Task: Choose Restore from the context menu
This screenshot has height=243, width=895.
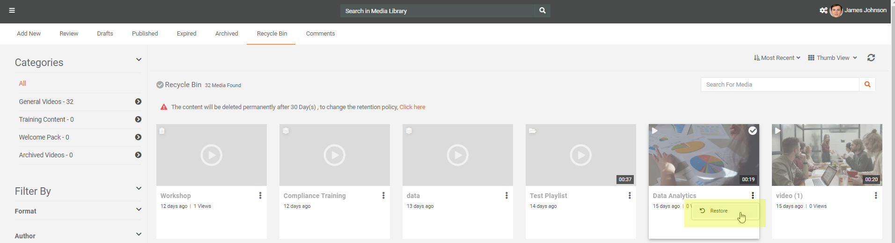Action: tap(719, 211)
